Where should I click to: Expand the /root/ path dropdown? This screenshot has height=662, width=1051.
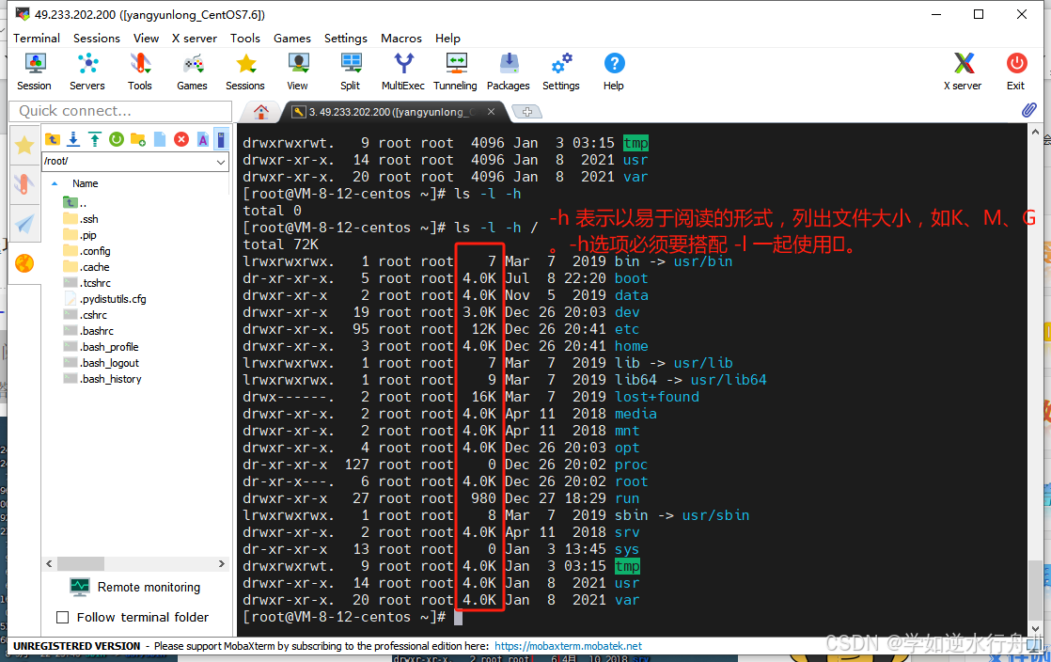tap(221, 162)
